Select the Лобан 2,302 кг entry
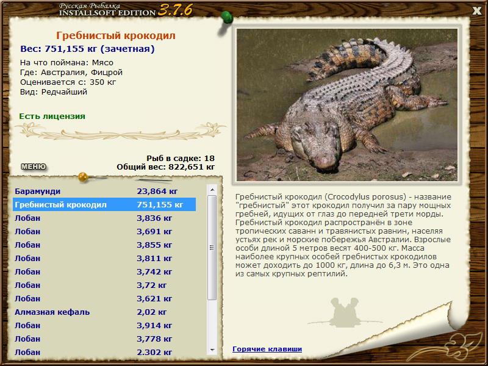The image size is (488, 366). [104, 352]
